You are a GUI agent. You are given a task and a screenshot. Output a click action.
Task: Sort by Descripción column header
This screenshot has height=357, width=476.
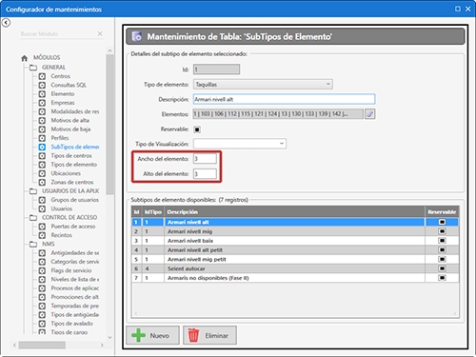(x=294, y=212)
